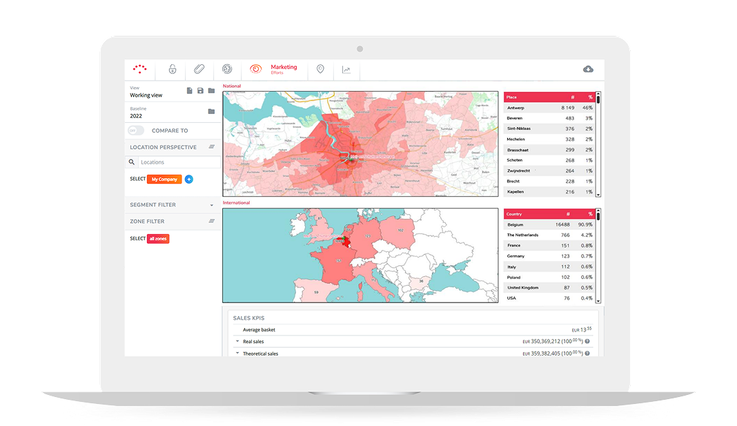Open the location pin toolbar icon
Screen dimensions: 737x426
[x=320, y=69]
